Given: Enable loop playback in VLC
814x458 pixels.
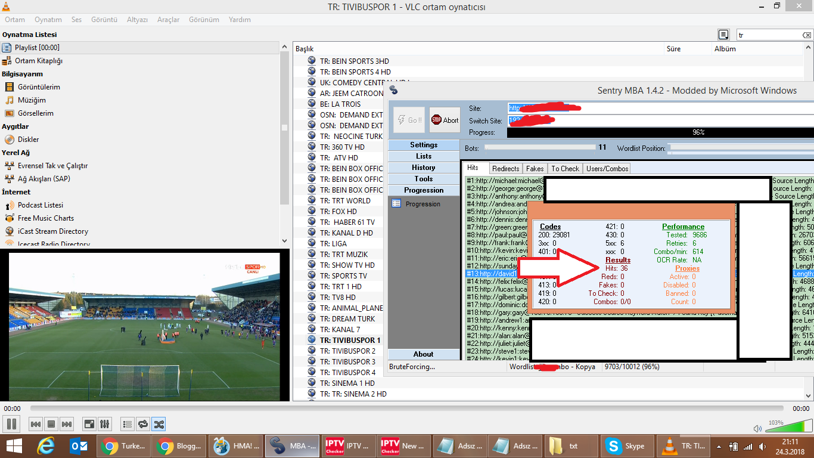Looking at the screenshot, I should pos(143,424).
